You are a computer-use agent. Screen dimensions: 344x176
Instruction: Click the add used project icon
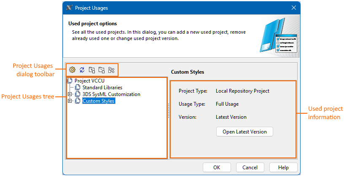(91, 70)
